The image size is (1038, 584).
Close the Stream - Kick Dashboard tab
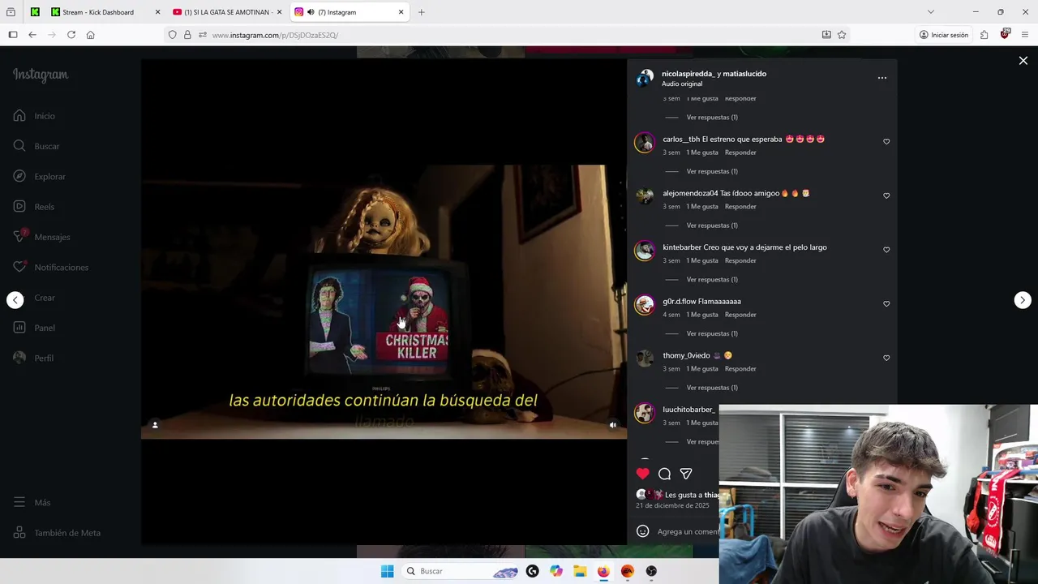pos(157,12)
